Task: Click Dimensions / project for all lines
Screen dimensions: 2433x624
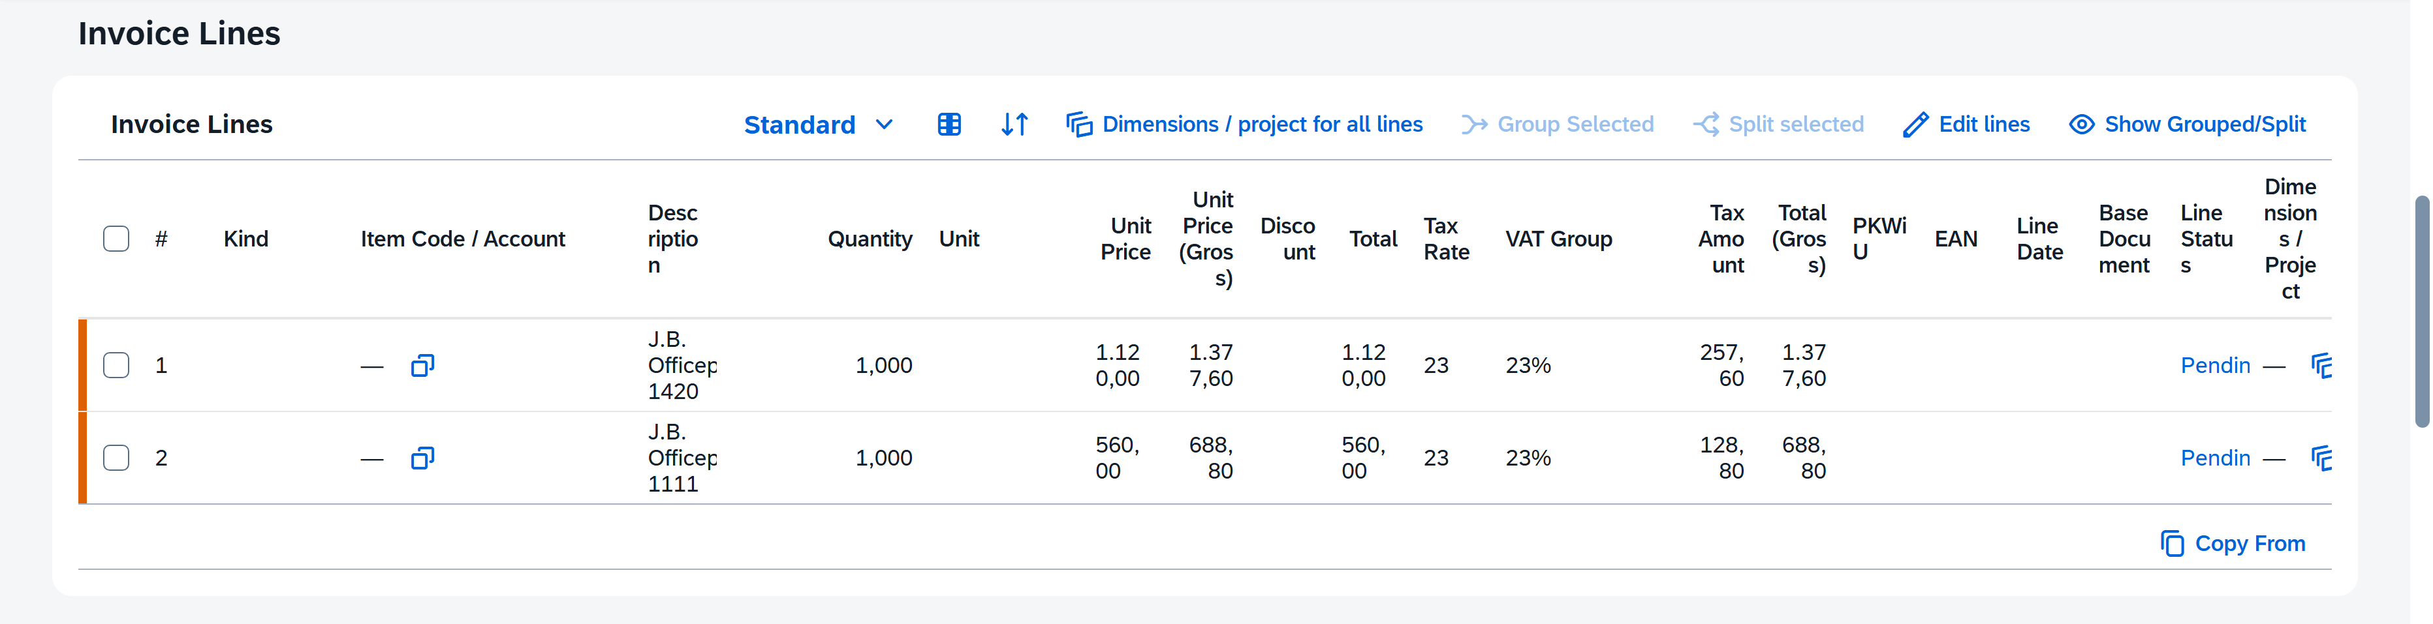Action: [1244, 125]
